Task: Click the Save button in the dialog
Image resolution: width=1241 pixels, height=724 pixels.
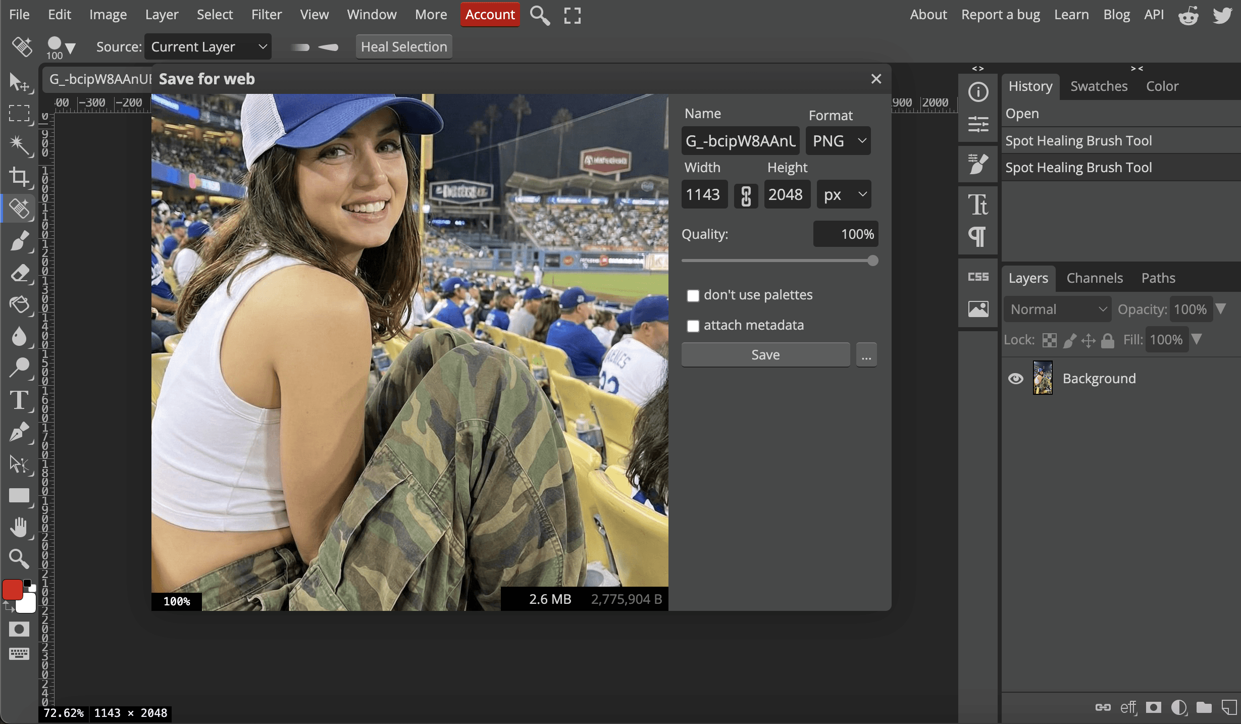Action: pos(765,355)
